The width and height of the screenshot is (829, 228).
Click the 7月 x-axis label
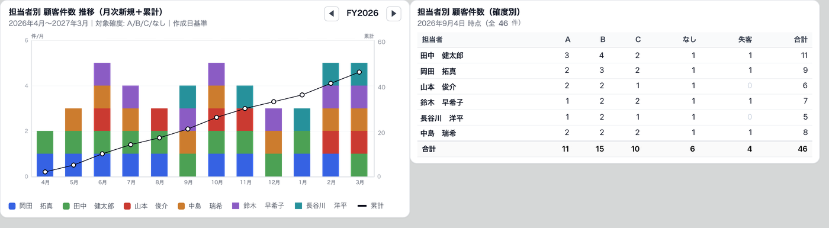[x=131, y=182]
